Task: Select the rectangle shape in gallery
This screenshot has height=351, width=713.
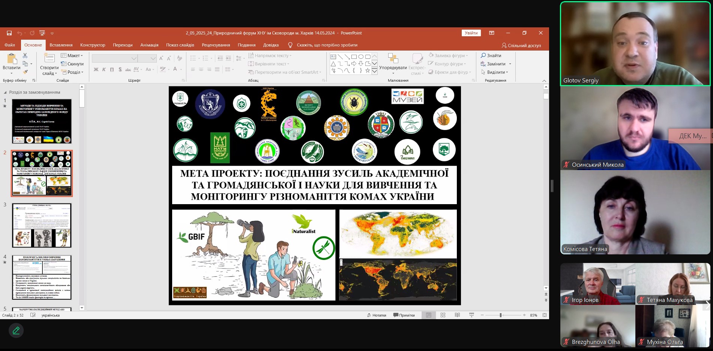Action: click(x=354, y=57)
